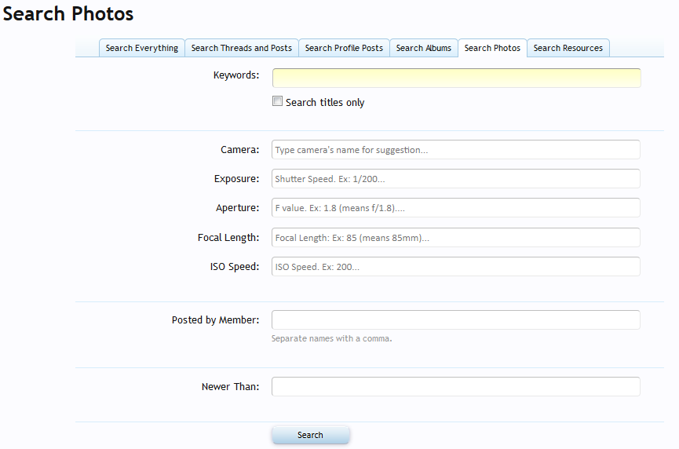
Task: Click the 'Search titles only' label text
Action: pyautogui.click(x=325, y=103)
